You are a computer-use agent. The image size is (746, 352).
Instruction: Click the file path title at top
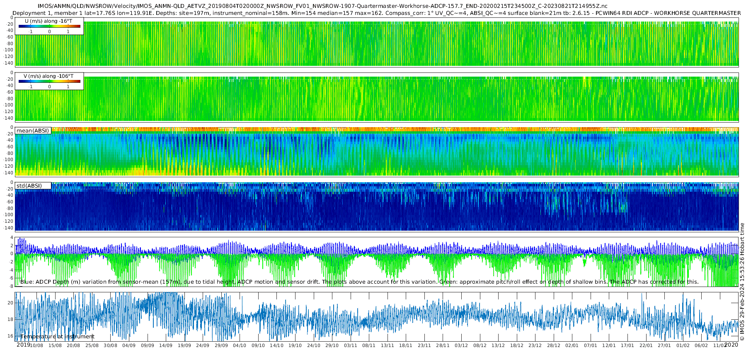322,6
